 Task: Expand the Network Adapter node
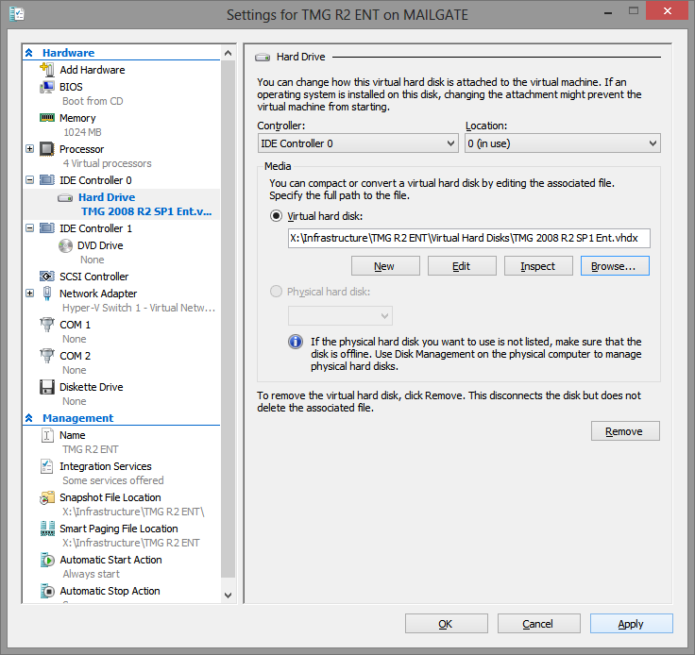pos(30,294)
